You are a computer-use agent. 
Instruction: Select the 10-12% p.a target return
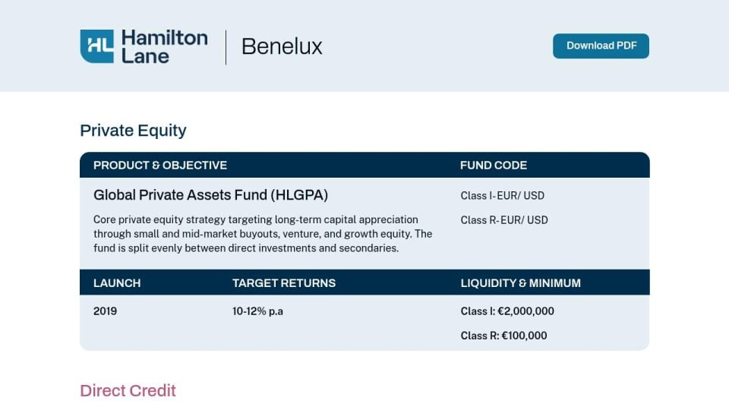[x=257, y=311]
